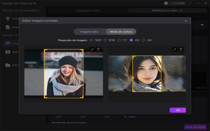
Task: Choose the 1:1 aspect ratio option
Action: (x=119, y=40)
